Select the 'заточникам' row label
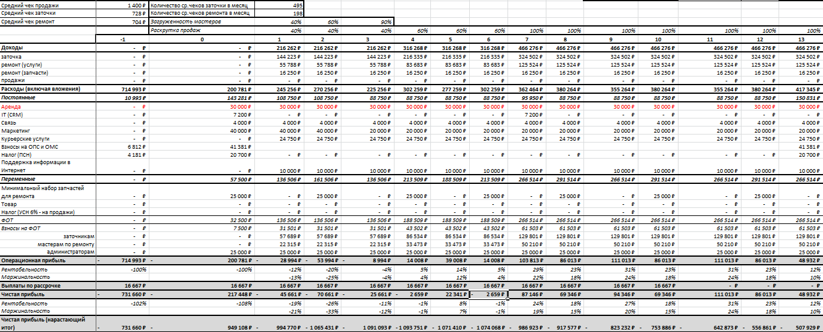This screenshot has width=823, height=332. [48, 236]
